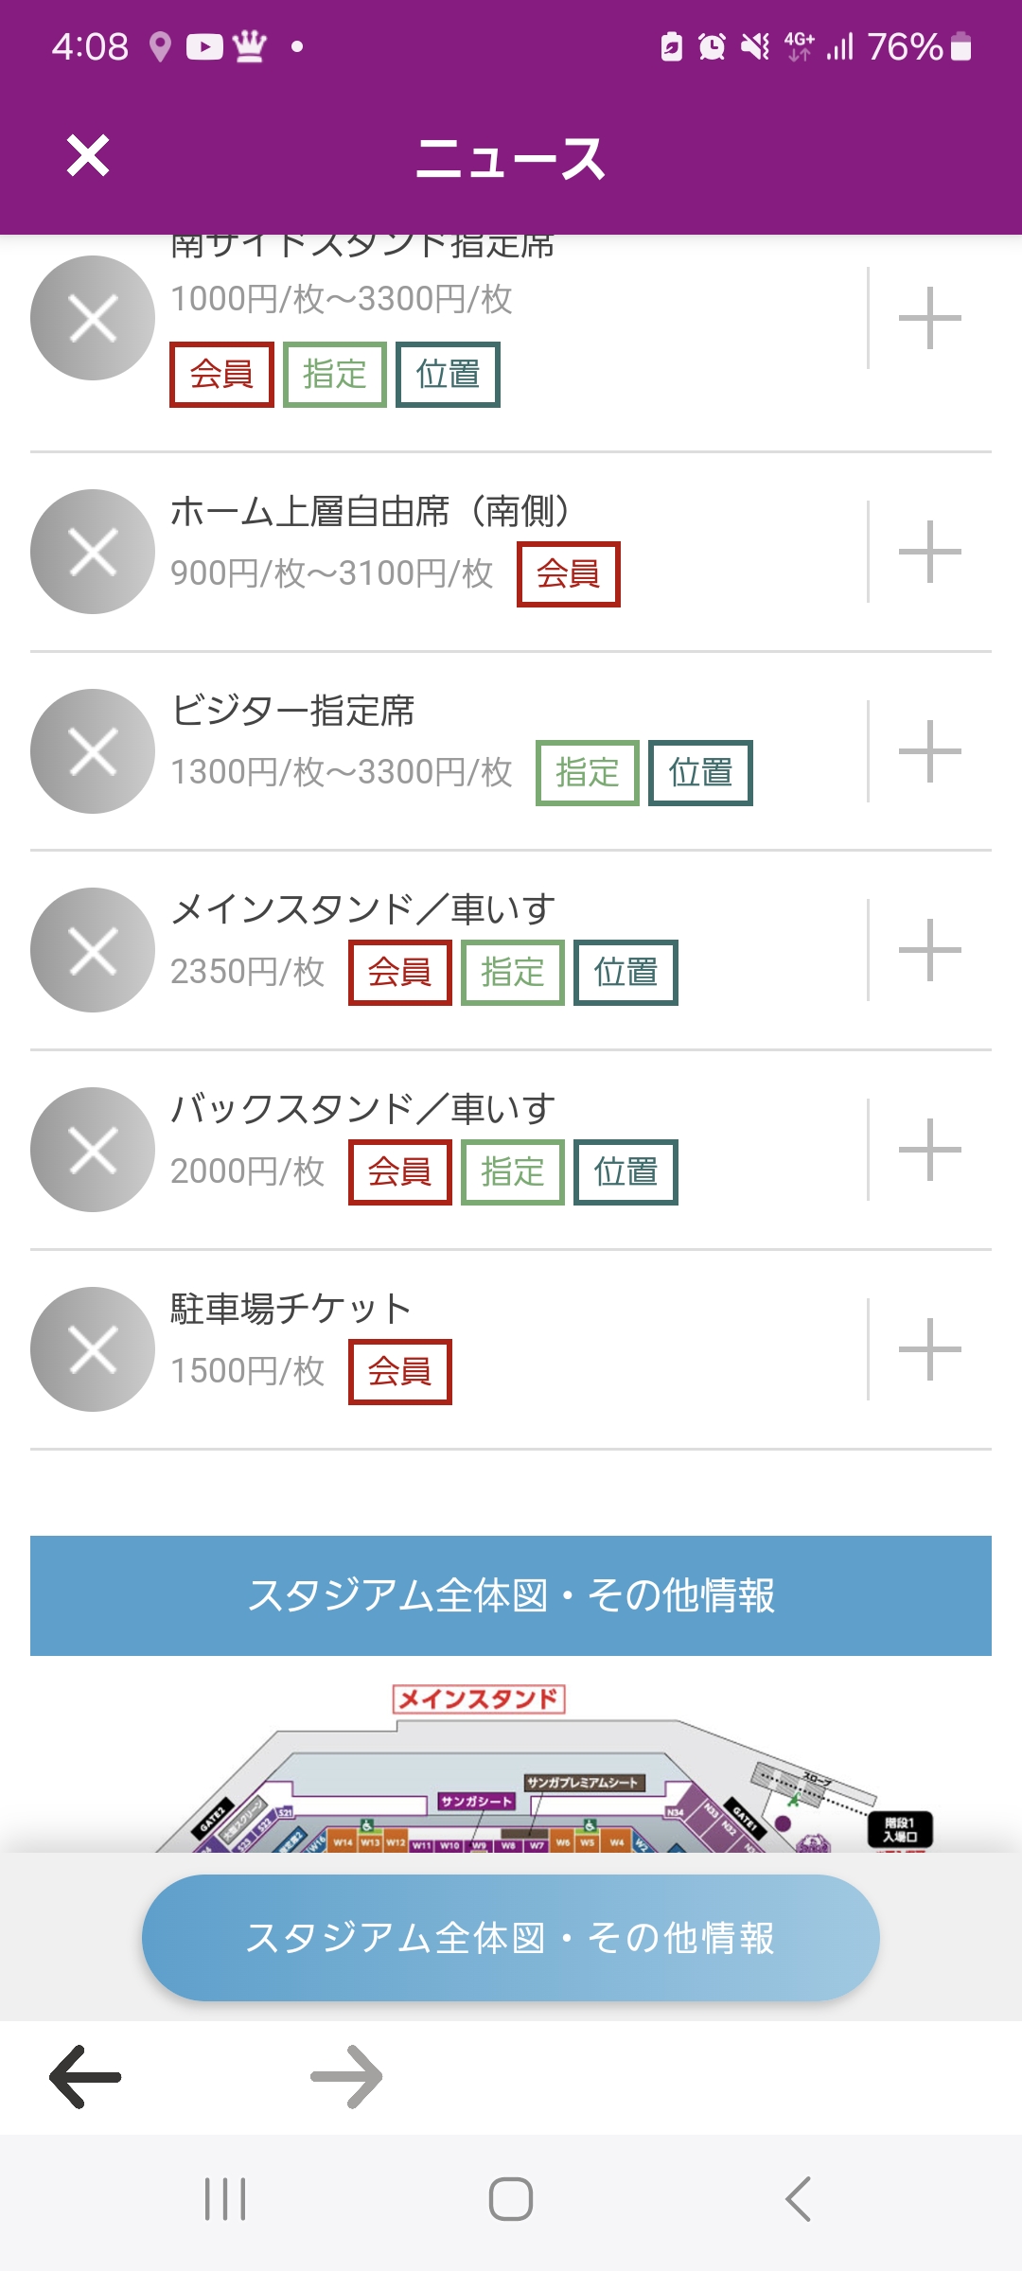Tap the gray X circle beside 駐車場チケット
Image resolution: width=1022 pixels, height=2271 pixels.
(x=93, y=1349)
